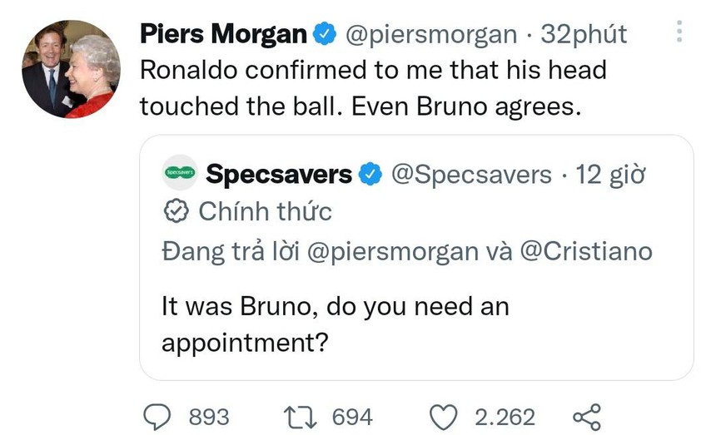716x435 pixels.
Task: Click the Specsavers display name
Action: click(278, 175)
